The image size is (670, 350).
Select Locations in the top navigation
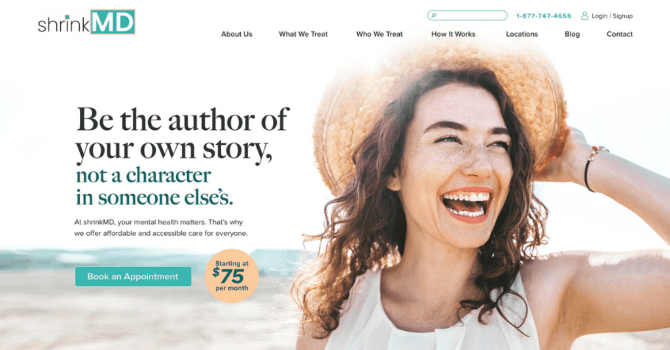[521, 34]
